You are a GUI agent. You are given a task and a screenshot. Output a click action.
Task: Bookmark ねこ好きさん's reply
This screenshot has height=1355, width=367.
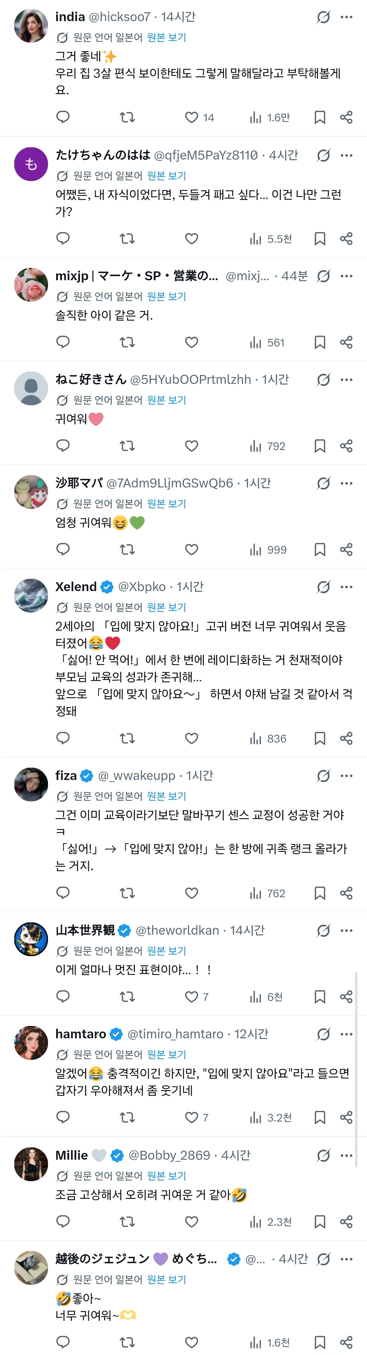point(319,446)
